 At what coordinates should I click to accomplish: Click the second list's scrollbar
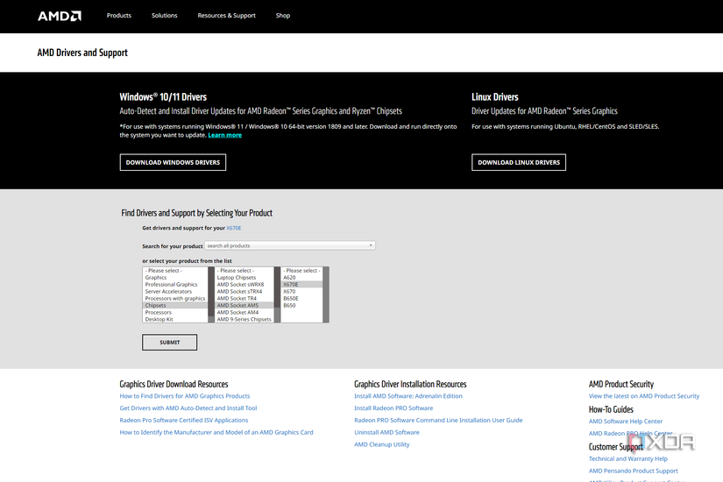[277, 294]
